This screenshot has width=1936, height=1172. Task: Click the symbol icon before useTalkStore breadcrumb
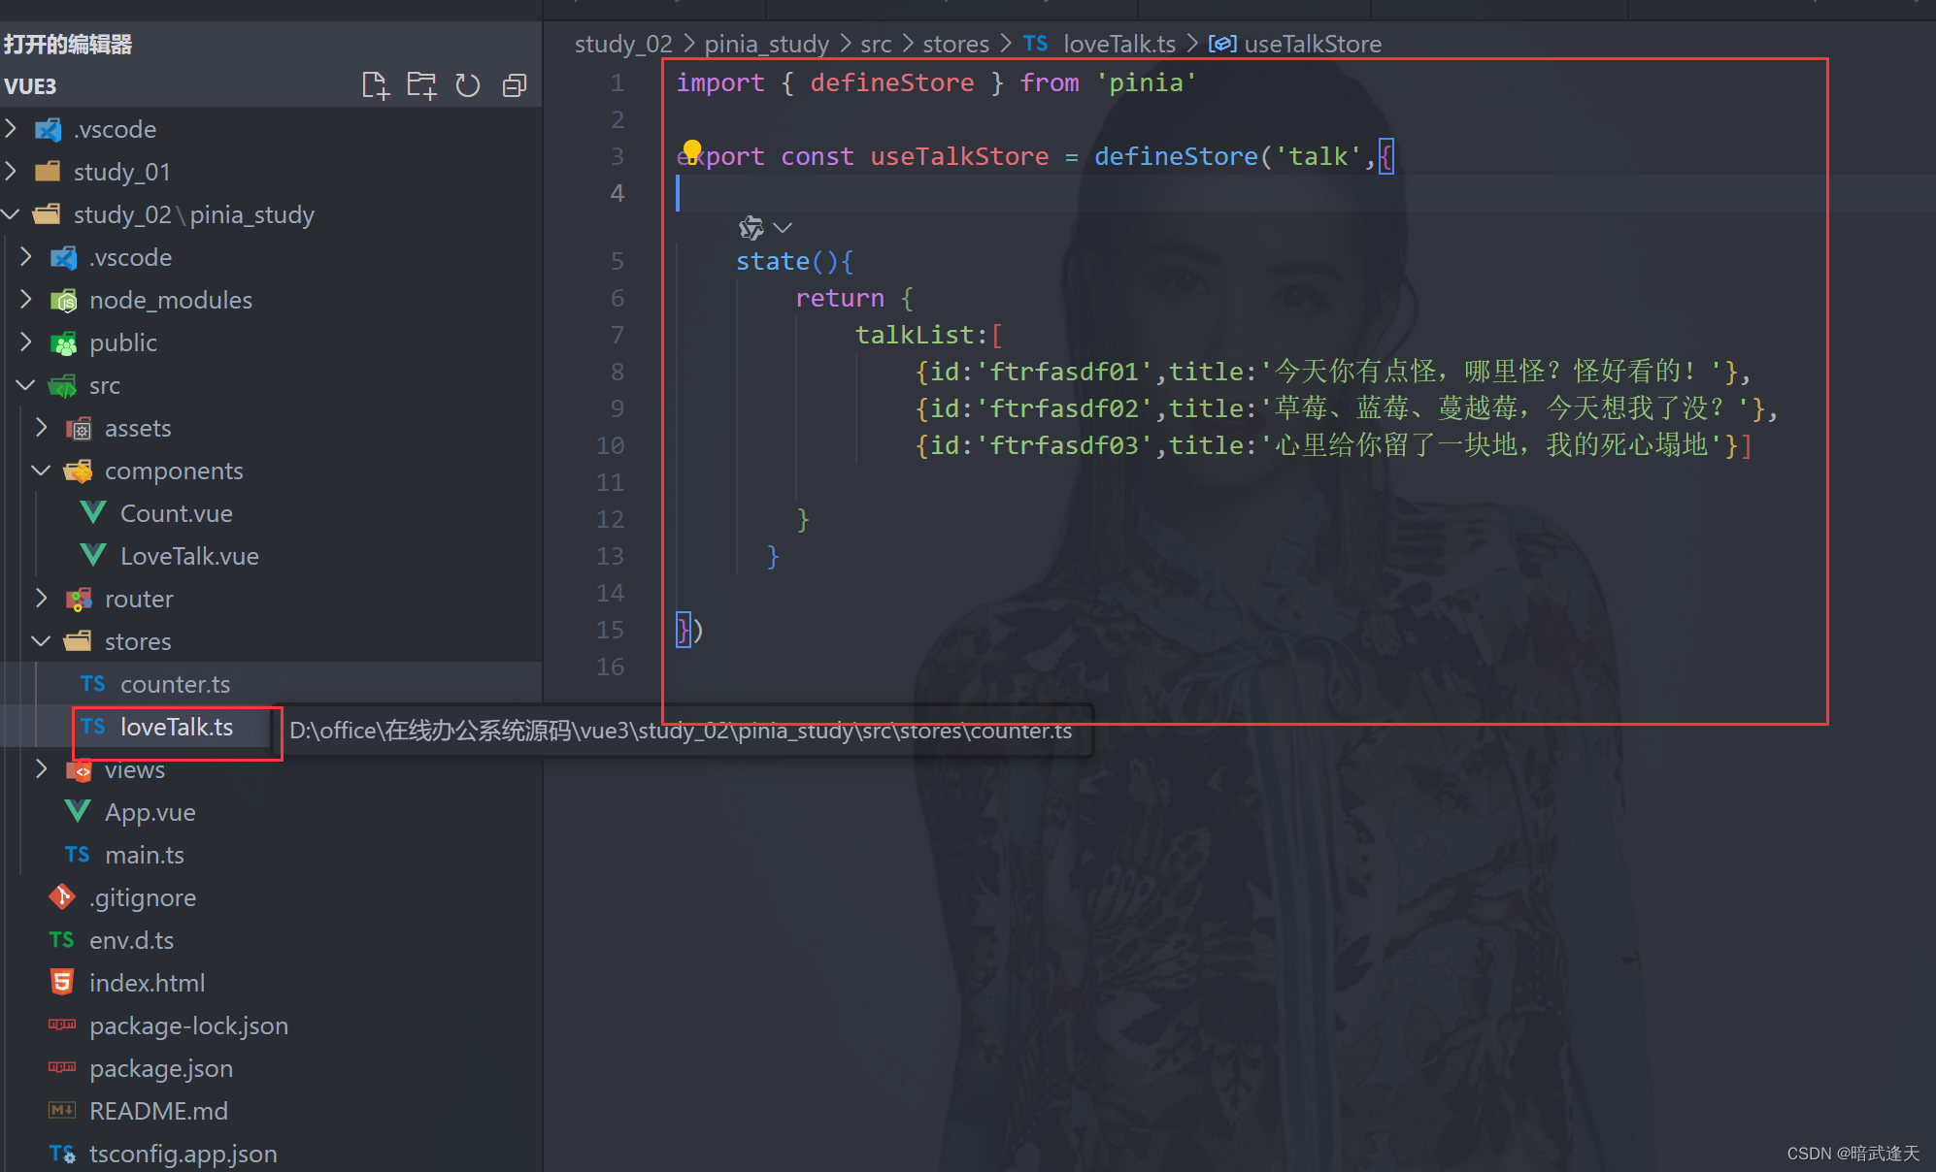point(1221,44)
